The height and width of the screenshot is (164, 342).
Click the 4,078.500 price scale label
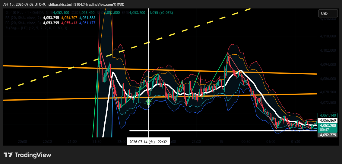pyautogui.click(x=327, y=92)
